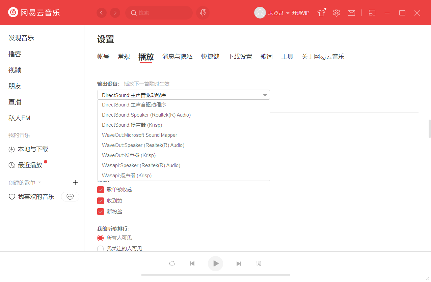Viewport: 431px width, 282px height.
Task: Choose Wasapi:Speaker (Realtek(R) Audio) option
Action: (x=184, y=165)
